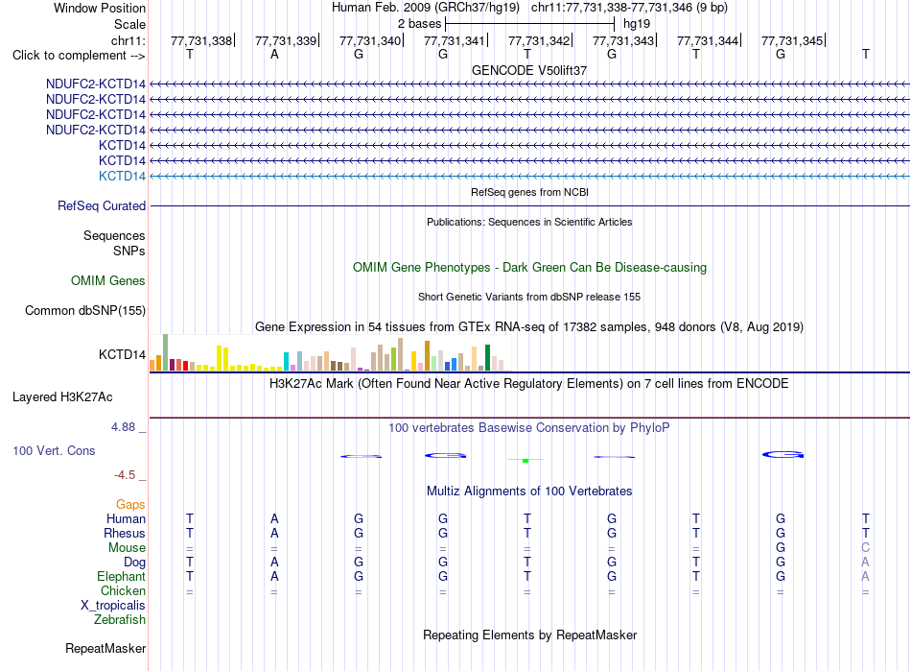911x671 pixels.
Task: Click base G under 77,731,345 in complement row
Action: pyautogui.click(x=781, y=54)
